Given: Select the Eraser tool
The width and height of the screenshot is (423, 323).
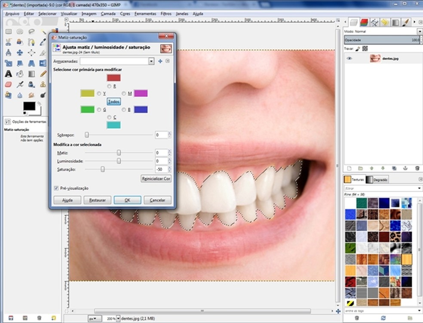Looking at the screenshot, I should pyautogui.click(x=8, y=84).
